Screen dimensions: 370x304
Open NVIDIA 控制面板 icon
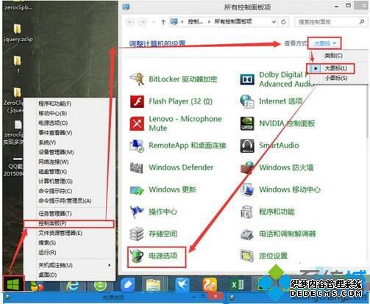[x=247, y=123]
